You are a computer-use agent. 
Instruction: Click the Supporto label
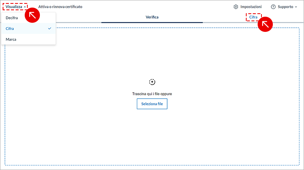pos(285,7)
